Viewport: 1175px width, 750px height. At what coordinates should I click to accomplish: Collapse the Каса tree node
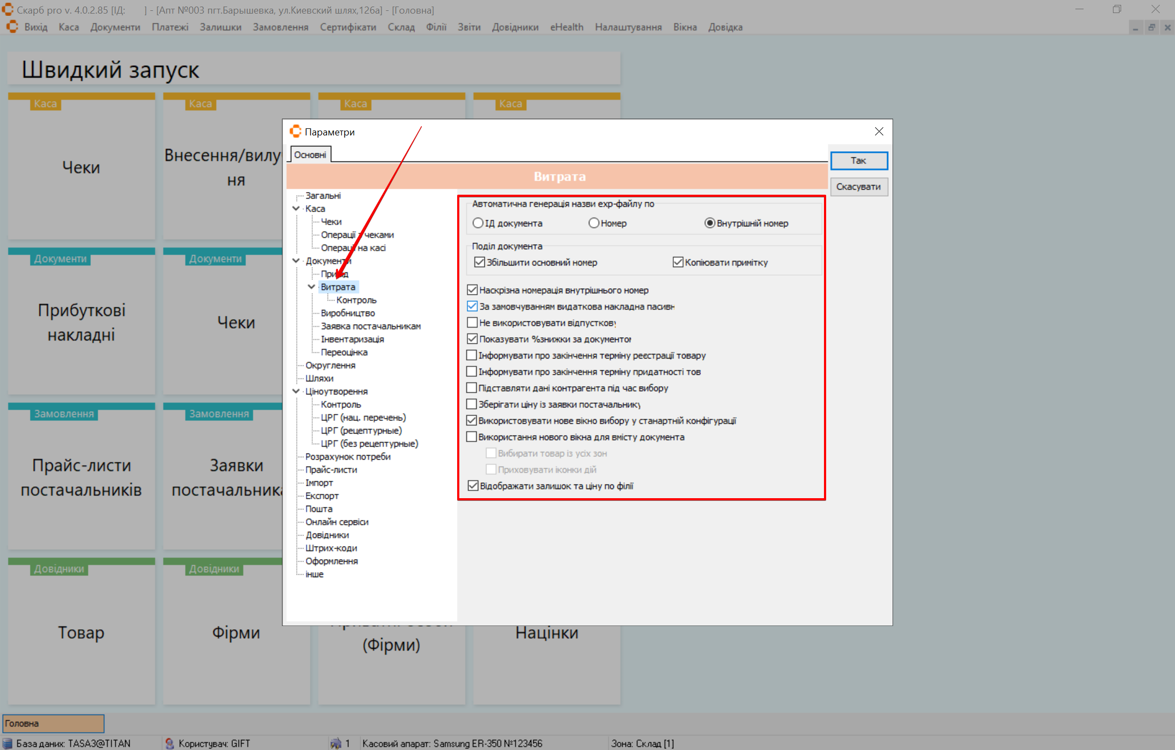tap(296, 208)
